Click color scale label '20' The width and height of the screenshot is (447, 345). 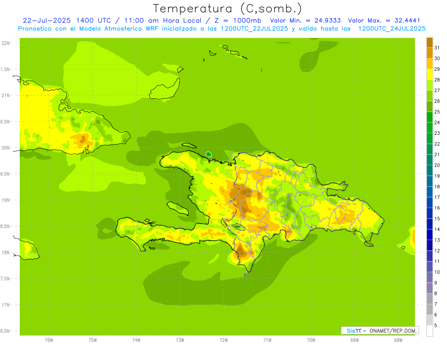coord(437,165)
